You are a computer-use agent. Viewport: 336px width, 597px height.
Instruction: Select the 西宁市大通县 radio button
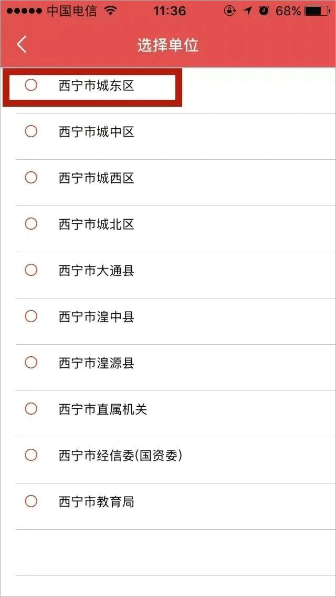[31, 270]
